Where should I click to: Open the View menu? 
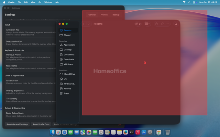(x=33, y=2)
